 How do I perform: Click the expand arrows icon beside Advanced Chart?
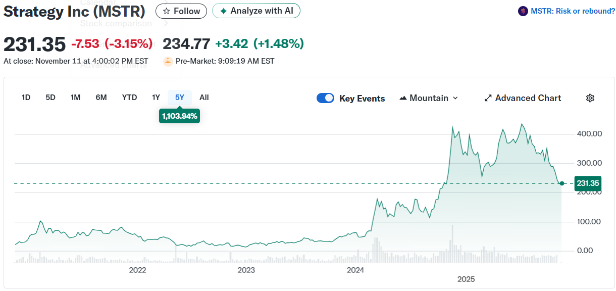click(x=488, y=98)
